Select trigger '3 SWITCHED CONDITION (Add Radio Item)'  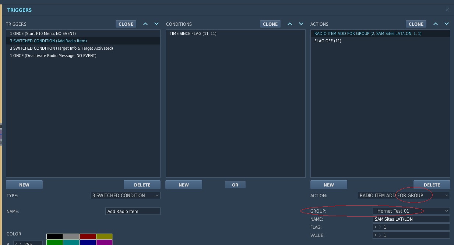pos(83,41)
